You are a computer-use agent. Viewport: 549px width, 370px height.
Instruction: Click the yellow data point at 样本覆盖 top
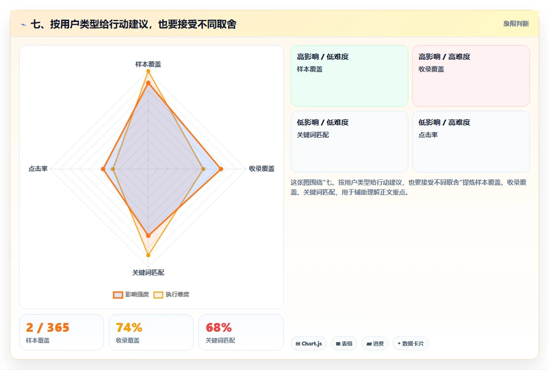[x=148, y=71]
